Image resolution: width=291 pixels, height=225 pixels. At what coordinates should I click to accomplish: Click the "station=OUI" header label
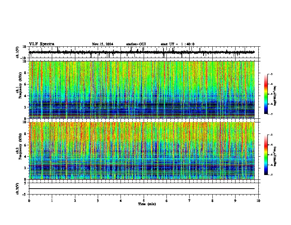coord(136,44)
